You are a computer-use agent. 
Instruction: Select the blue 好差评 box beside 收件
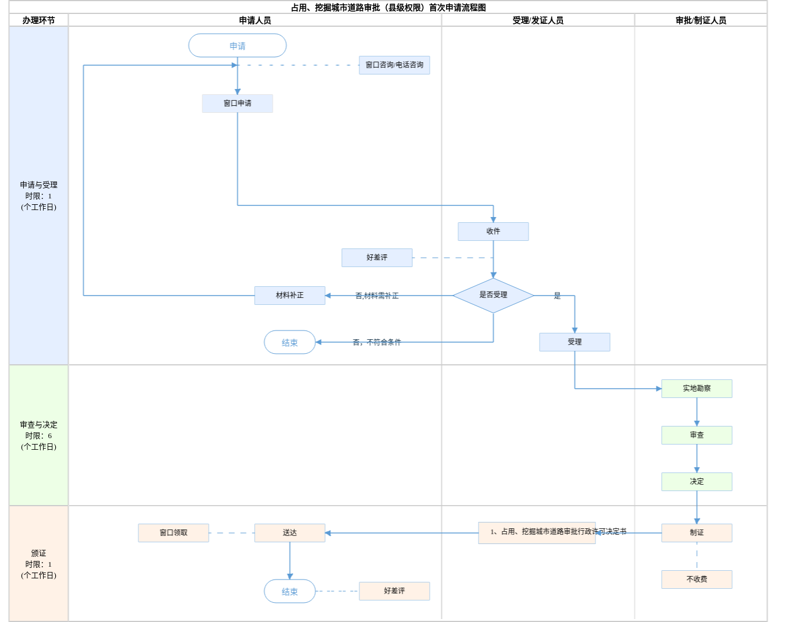[377, 258]
